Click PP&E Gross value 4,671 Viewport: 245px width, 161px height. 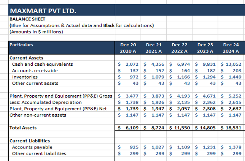209,96
